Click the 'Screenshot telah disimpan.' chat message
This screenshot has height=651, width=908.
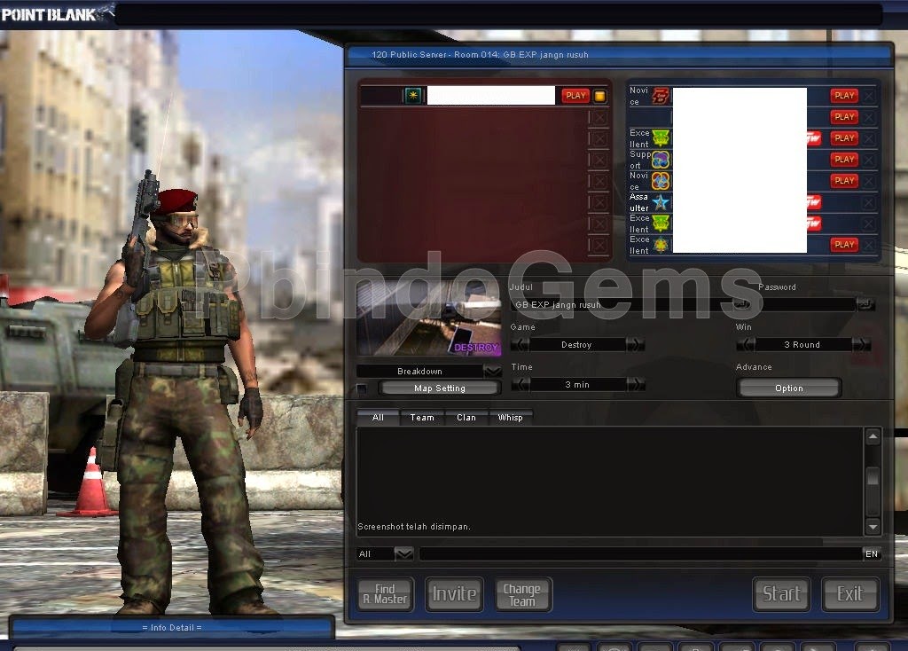414,527
